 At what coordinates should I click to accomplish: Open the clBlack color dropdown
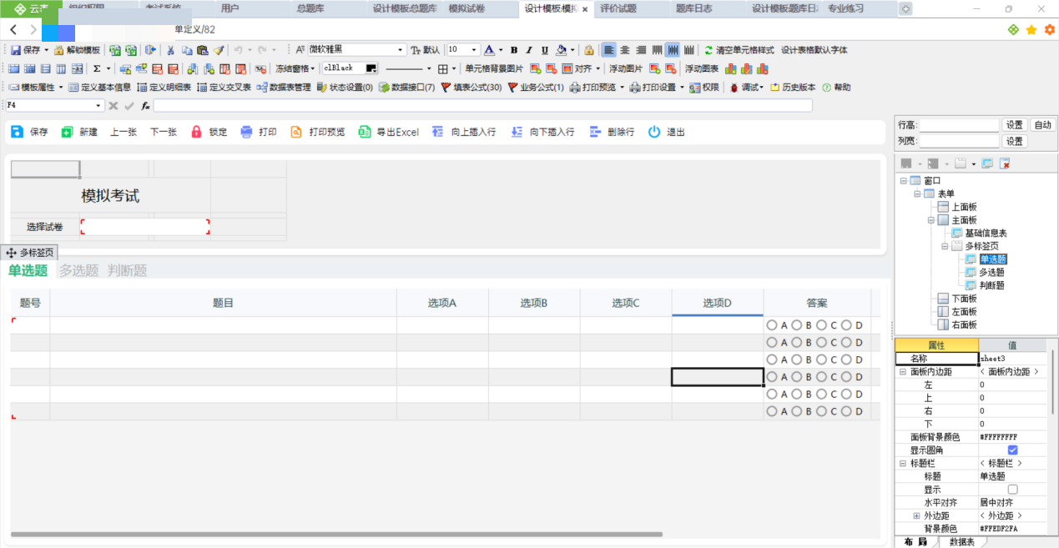coord(371,68)
